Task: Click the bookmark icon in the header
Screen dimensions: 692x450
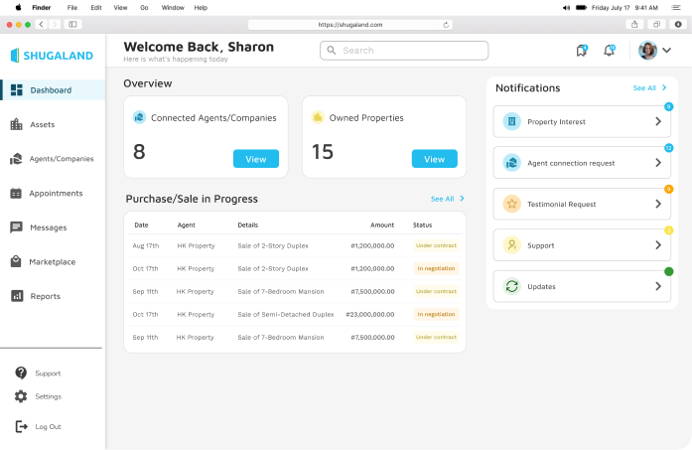Action: coord(582,51)
